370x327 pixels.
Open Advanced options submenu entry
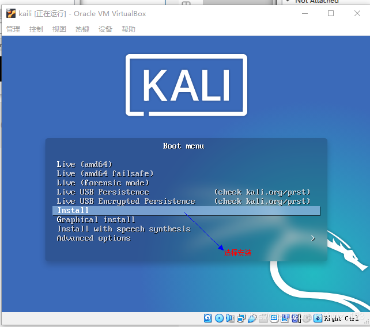click(x=93, y=238)
